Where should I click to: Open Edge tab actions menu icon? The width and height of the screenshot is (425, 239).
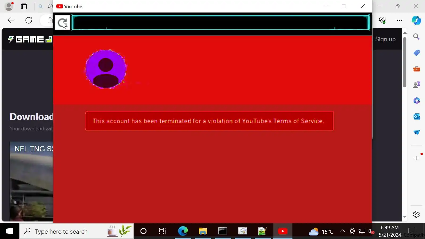24,6
